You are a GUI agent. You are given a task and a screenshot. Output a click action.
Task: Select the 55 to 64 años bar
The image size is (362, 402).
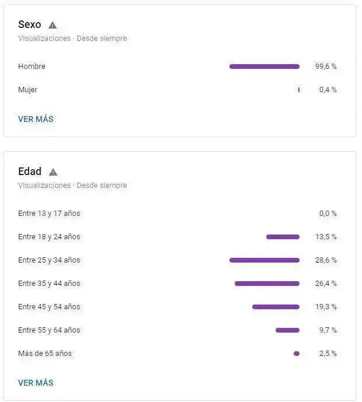point(287,330)
